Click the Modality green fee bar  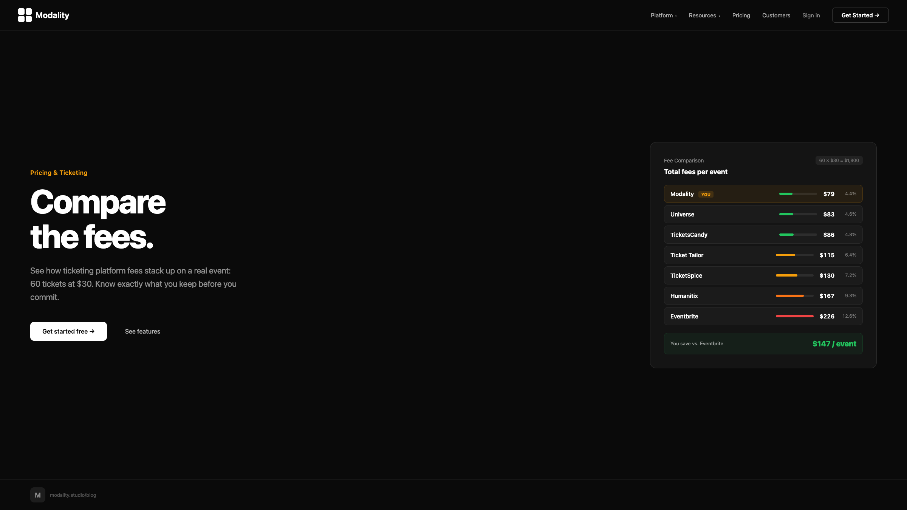tap(786, 194)
